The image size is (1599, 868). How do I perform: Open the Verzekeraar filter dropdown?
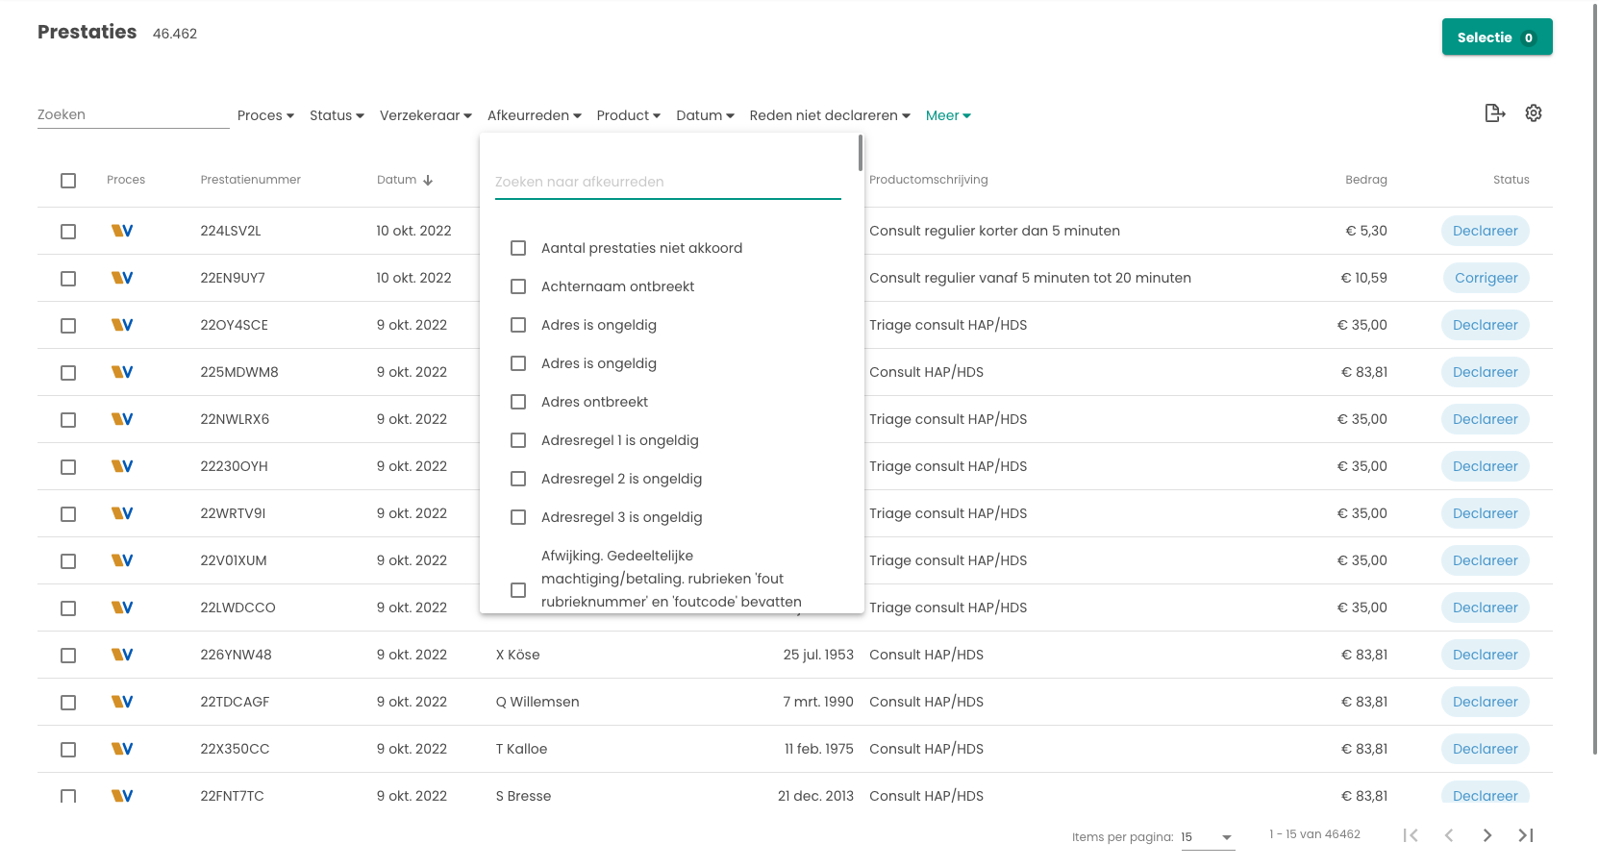(x=425, y=115)
